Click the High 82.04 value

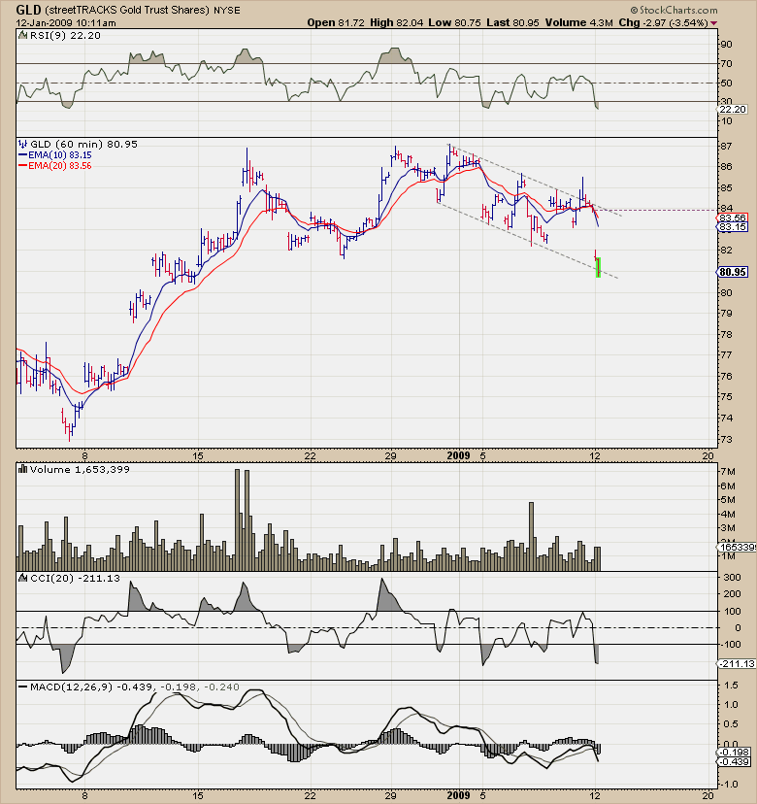pos(396,22)
